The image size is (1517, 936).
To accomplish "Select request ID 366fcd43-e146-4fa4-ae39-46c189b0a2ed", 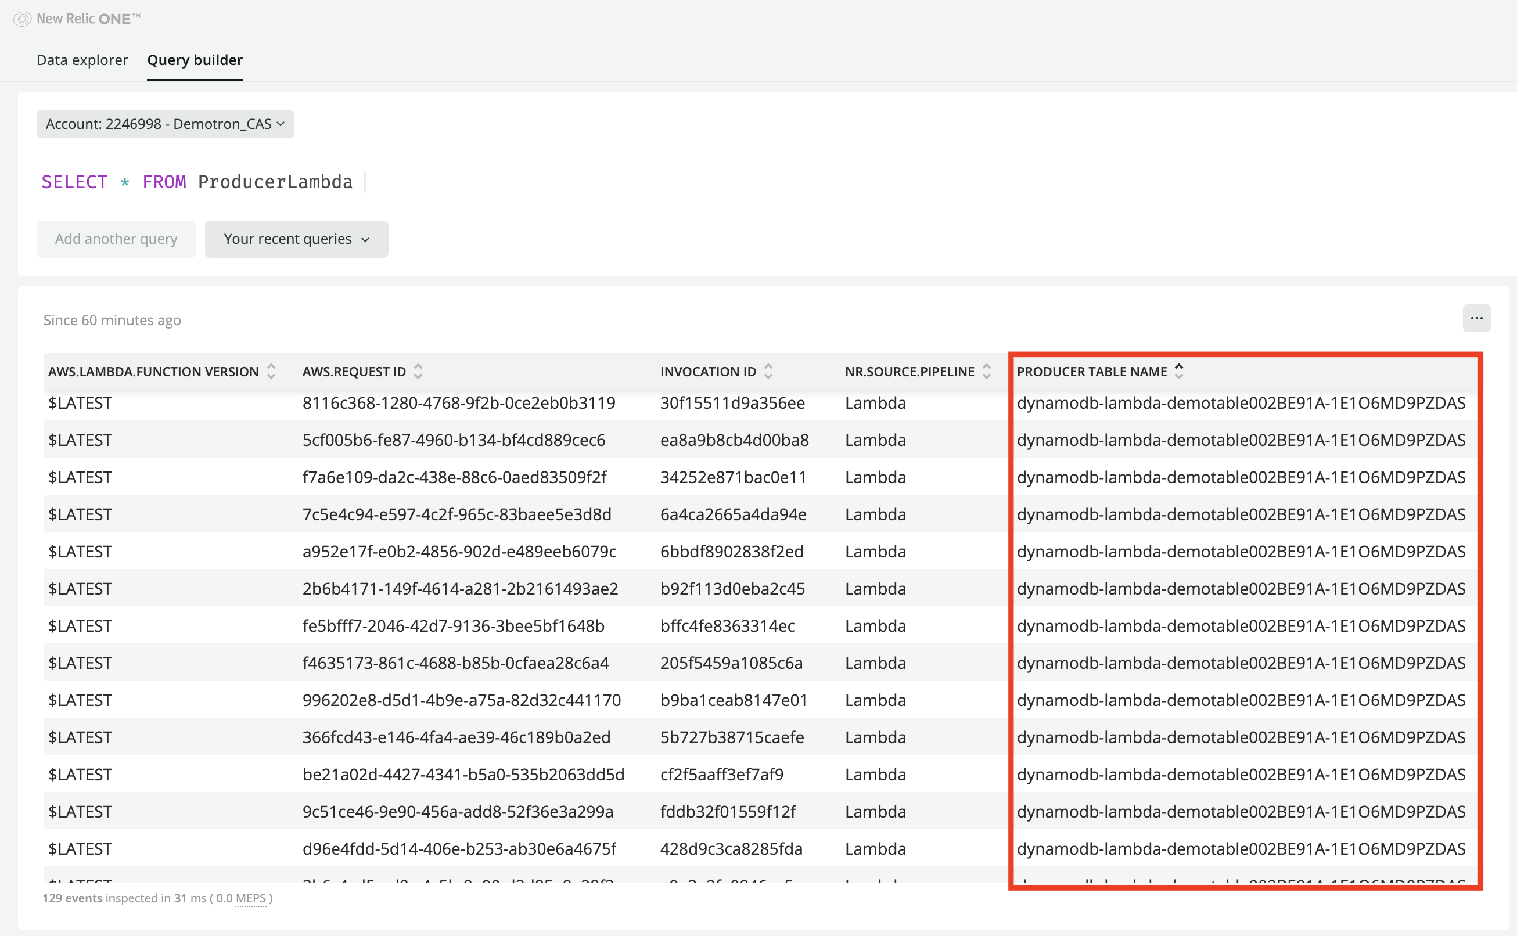I will (x=456, y=737).
